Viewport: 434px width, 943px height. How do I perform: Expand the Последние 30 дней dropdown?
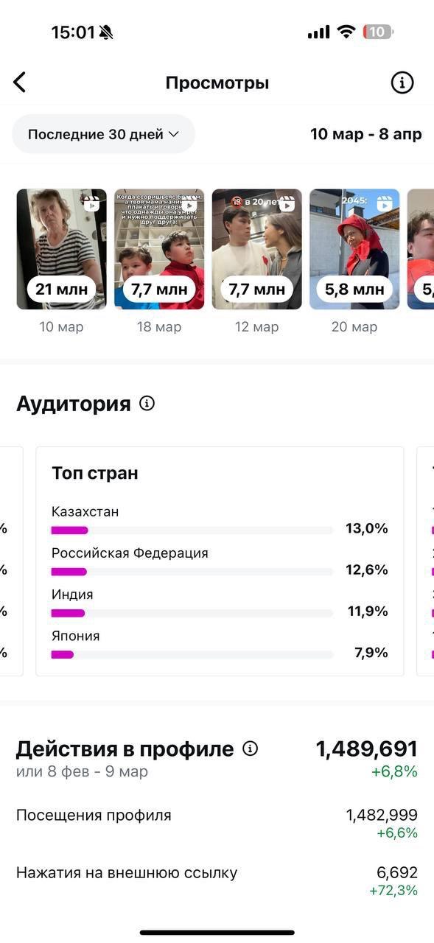(x=104, y=134)
